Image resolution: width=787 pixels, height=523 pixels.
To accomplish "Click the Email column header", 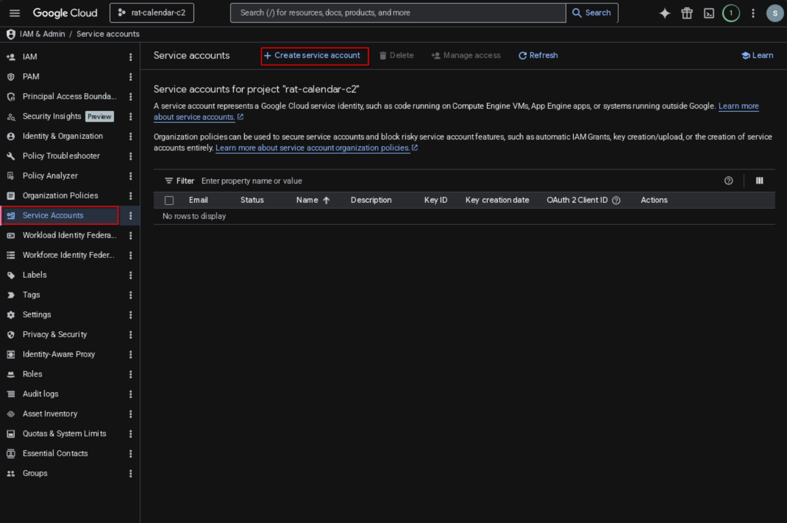I will click(x=198, y=200).
